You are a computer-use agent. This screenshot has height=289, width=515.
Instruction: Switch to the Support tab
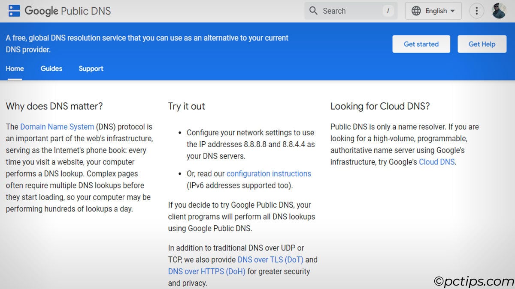click(x=91, y=69)
